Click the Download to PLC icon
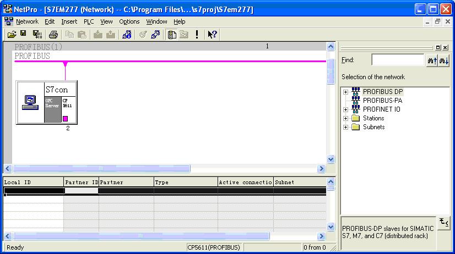 click(x=98, y=35)
